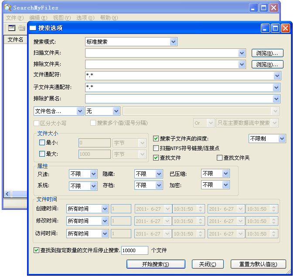
Task: Close the 搜索选项 dialog
Action: coord(286,28)
